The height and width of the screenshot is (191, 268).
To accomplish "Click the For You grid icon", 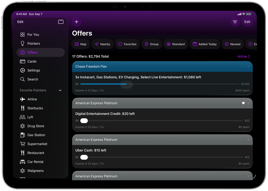I will click(x=22, y=35).
